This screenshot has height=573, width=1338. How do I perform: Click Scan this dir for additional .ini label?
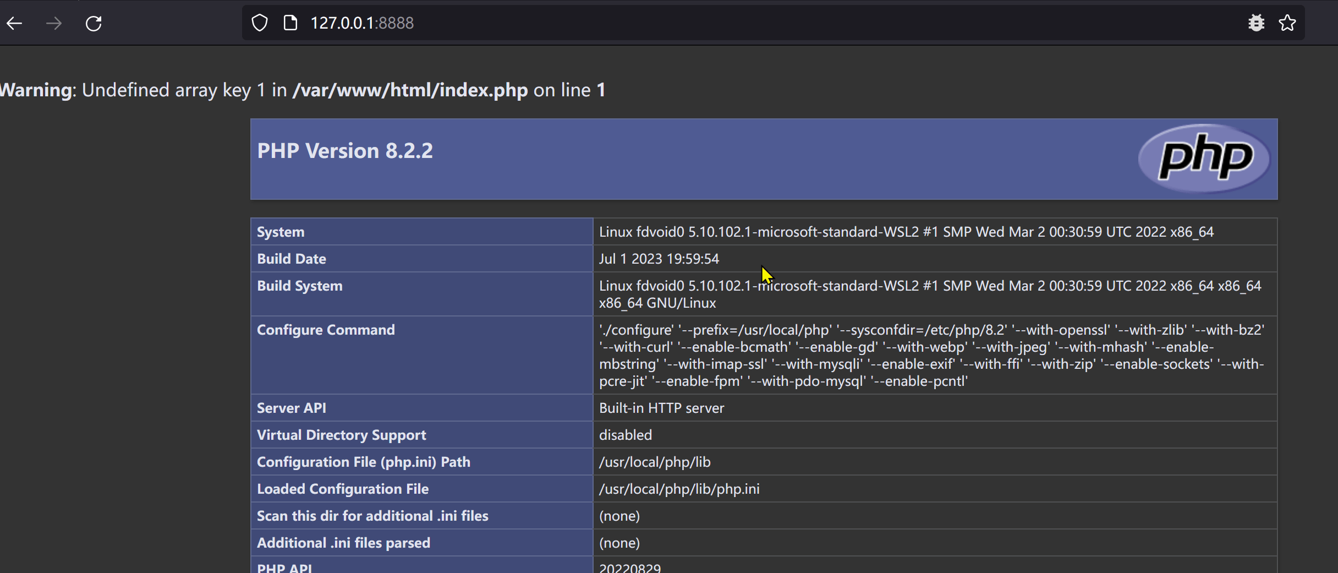point(372,516)
